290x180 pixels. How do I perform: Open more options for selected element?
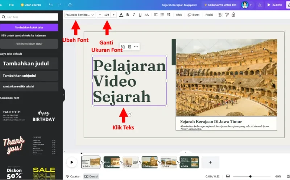pyautogui.click(x=136, y=47)
